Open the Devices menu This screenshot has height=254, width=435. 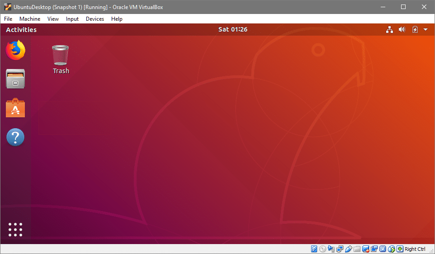pos(95,19)
